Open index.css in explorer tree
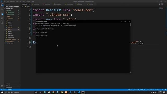Viewport: 167px width, 94px height. pyautogui.click(x=10, y=28)
